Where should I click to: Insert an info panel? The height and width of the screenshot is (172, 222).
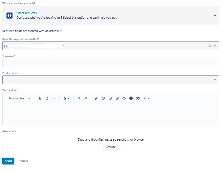(x=131, y=98)
